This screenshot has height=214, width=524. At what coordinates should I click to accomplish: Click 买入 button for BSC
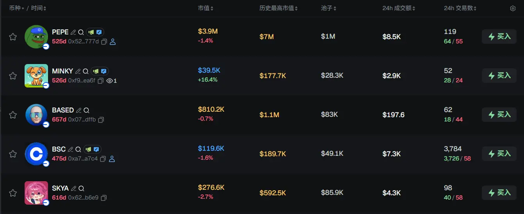(499, 154)
